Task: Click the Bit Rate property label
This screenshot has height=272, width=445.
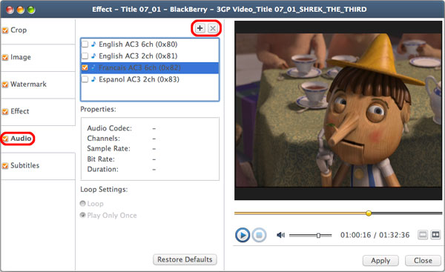Action: tap(101, 159)
